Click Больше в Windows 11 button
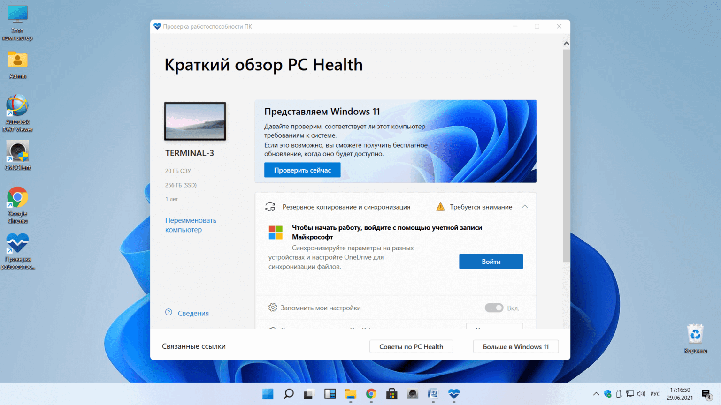This screenshot has height=405, width=721. point(515,346)
